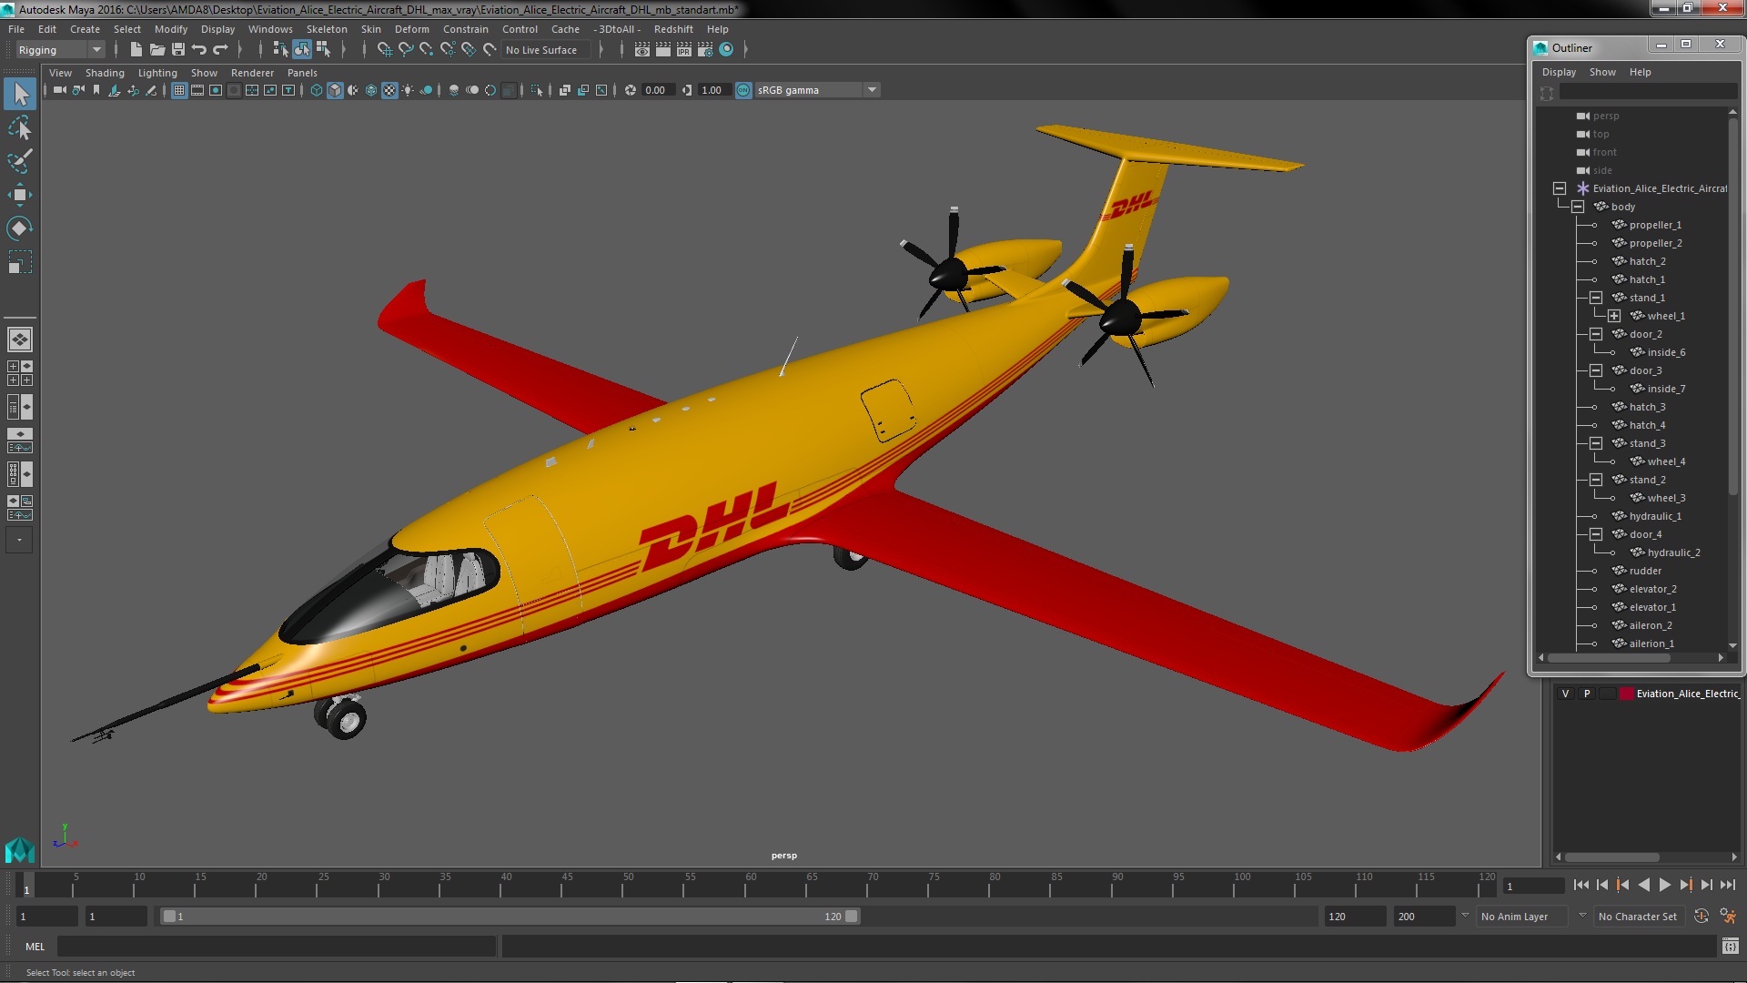Select the Paint tool icon
1747x983 pixels.
pos(19,159)
